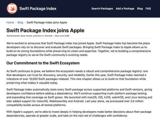Click the Our Commitment section heading

43,63
